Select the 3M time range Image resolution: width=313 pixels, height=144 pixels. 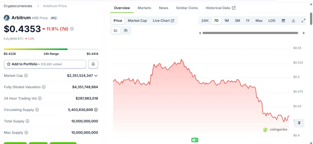point(237,20)
